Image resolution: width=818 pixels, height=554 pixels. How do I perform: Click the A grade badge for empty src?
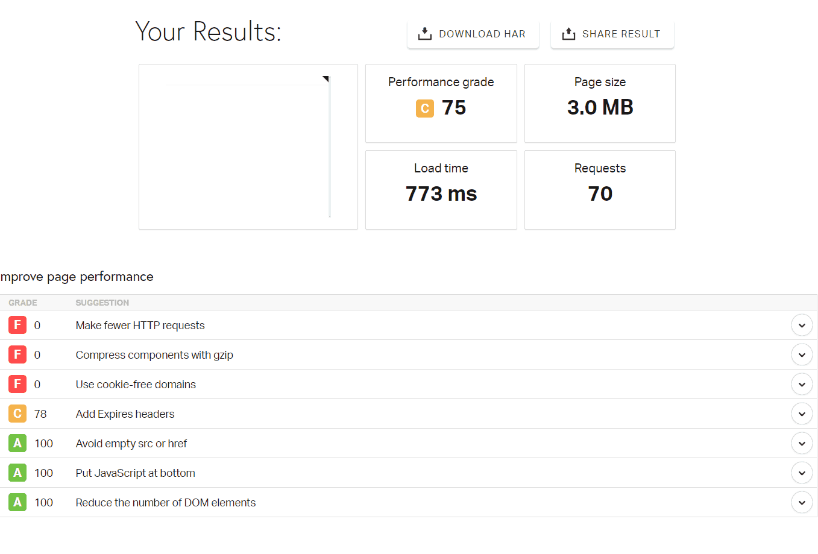pos(17,443)
